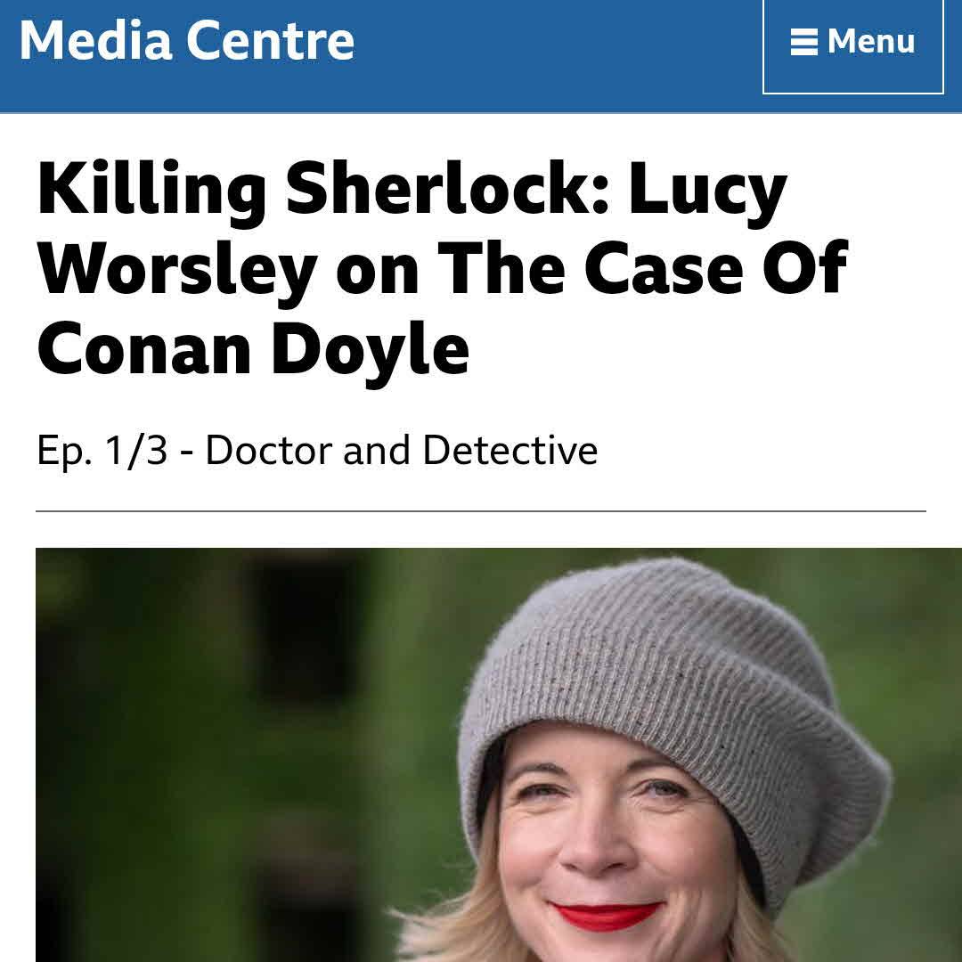Click the word "Lucy" in the headline

707,192
